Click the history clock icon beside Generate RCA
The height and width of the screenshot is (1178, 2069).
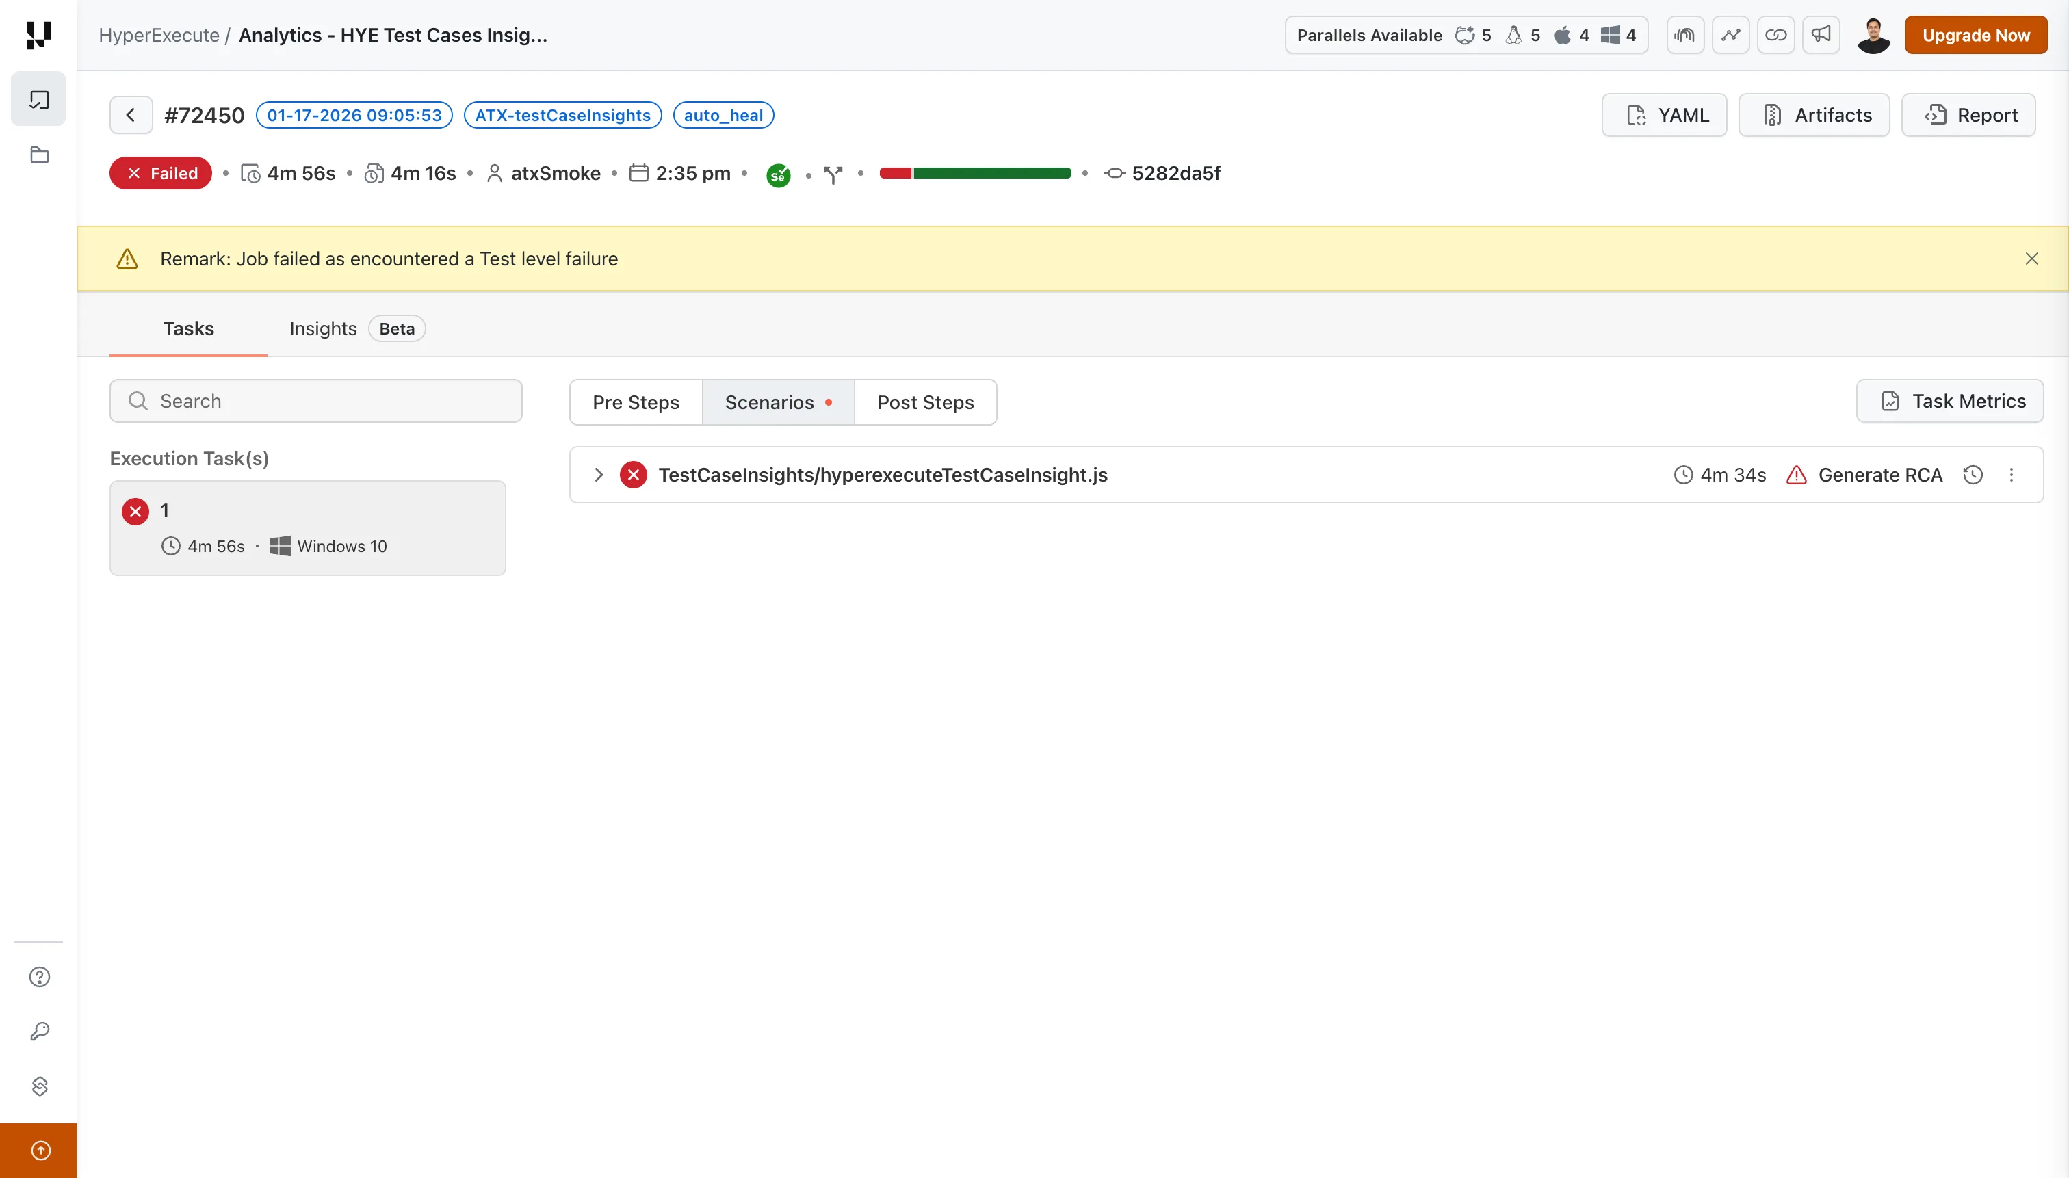[x=1973, y=475]
